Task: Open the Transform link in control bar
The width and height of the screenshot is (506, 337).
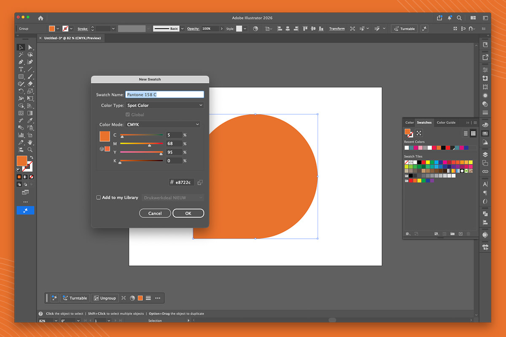Action: click(x=337, y=29)
